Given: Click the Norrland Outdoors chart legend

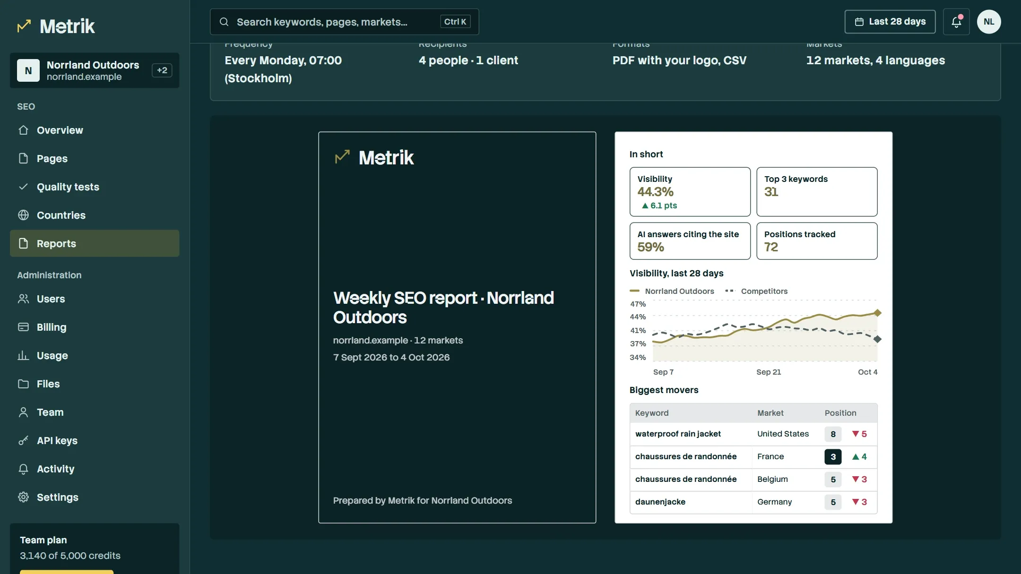Looking at the screenshot, I should tap(672, 291).
